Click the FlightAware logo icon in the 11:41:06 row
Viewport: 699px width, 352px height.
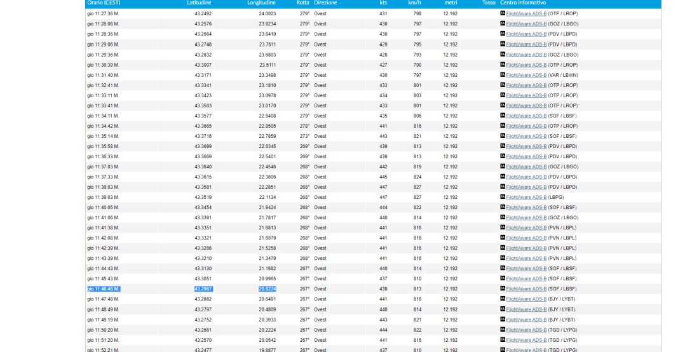[x=503, y=217]
